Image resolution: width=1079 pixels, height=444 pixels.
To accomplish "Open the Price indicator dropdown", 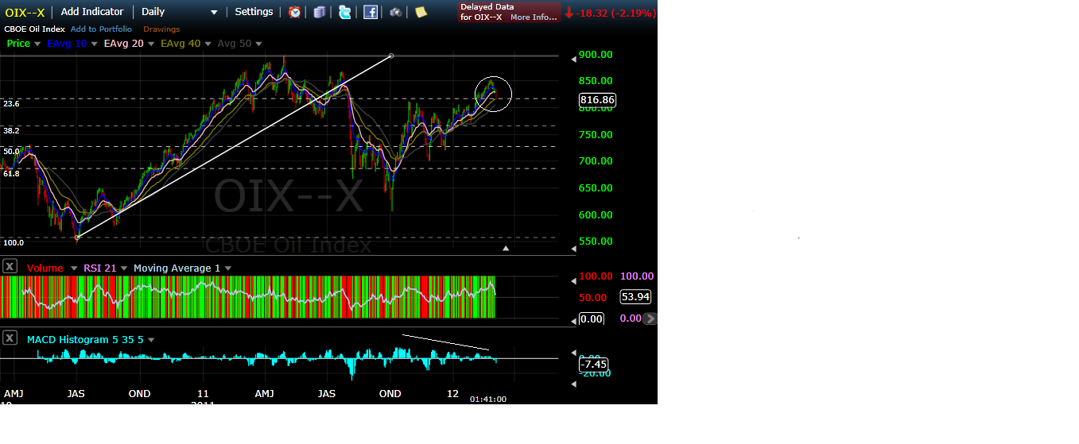I will coord(37,44).
